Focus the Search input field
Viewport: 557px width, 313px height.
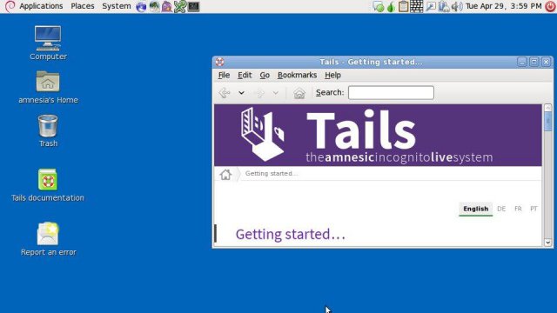(x=391, y=93)
